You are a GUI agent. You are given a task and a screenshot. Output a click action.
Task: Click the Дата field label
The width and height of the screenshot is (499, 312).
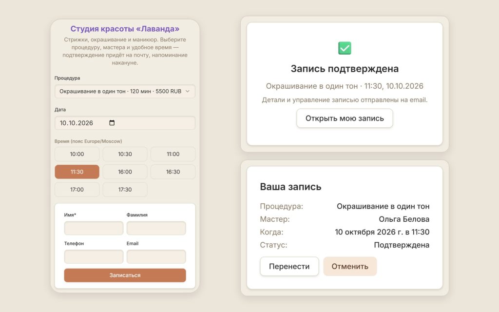point(60,110)
